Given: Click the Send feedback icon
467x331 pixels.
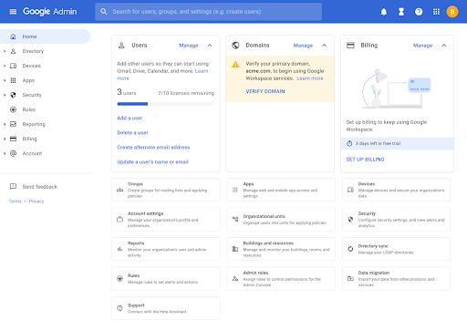Looking at the screenshot, I should tap(13, 186).
